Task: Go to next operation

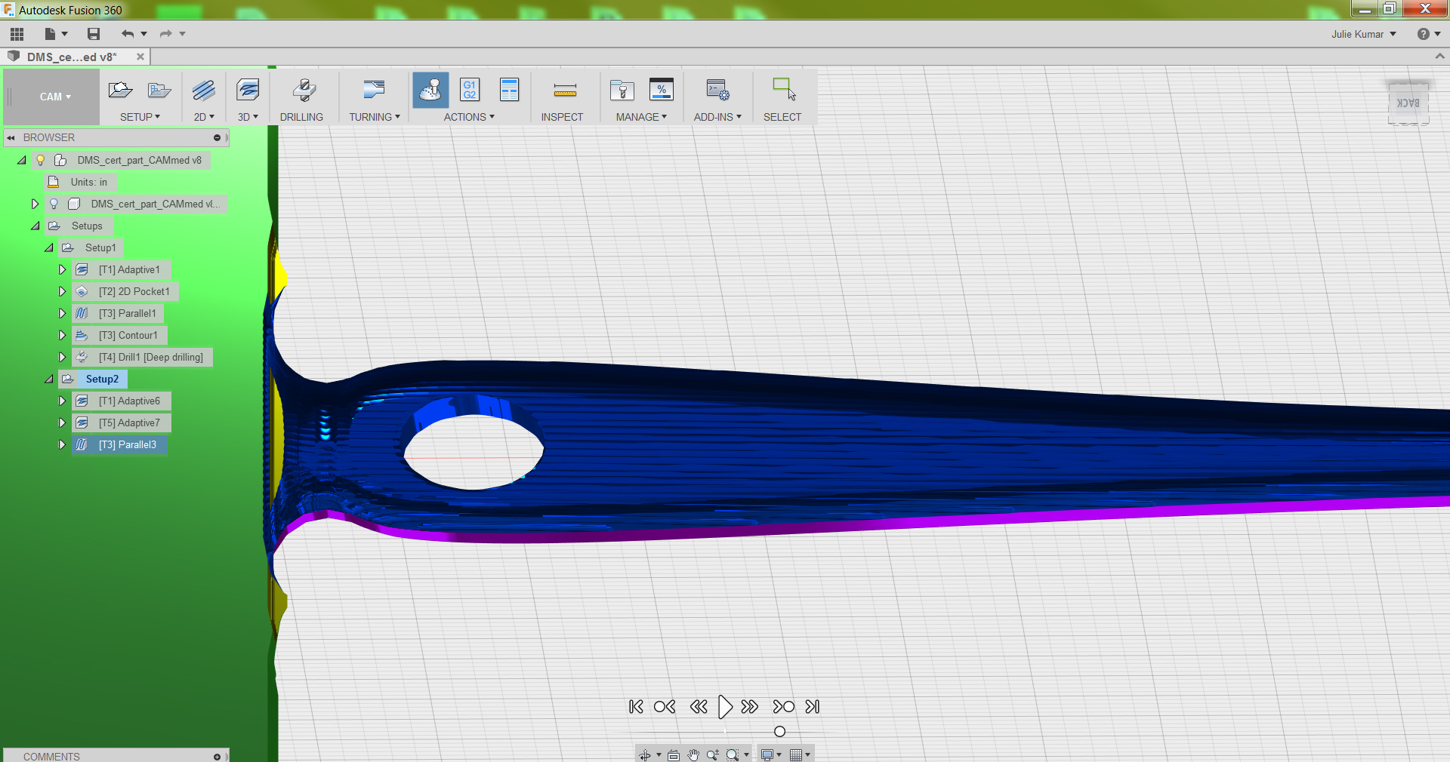Action: click(784, 707)
